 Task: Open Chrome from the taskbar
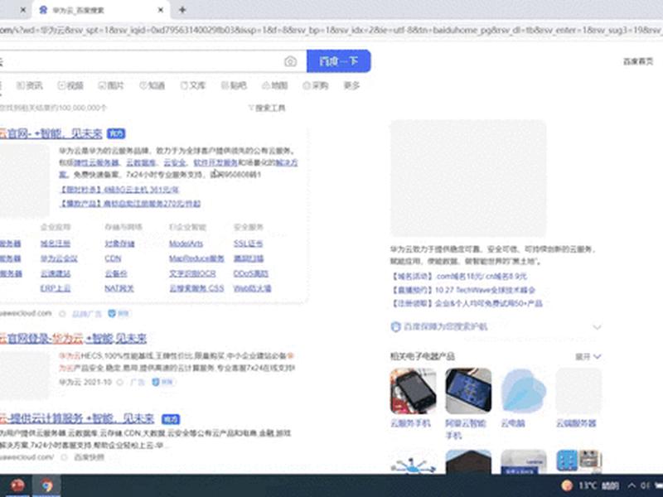[x=46, y=485]
